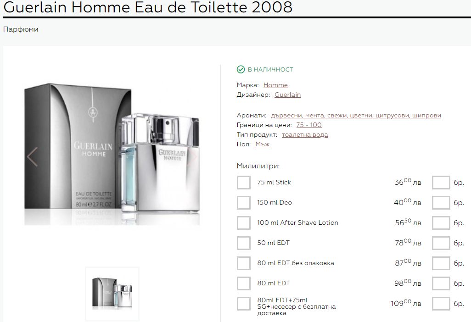
Task: Click quantity field for 80 ml EDT
Action: (441, 283)
